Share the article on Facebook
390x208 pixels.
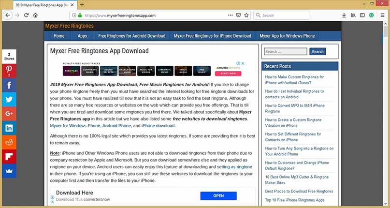pos(9,85)
